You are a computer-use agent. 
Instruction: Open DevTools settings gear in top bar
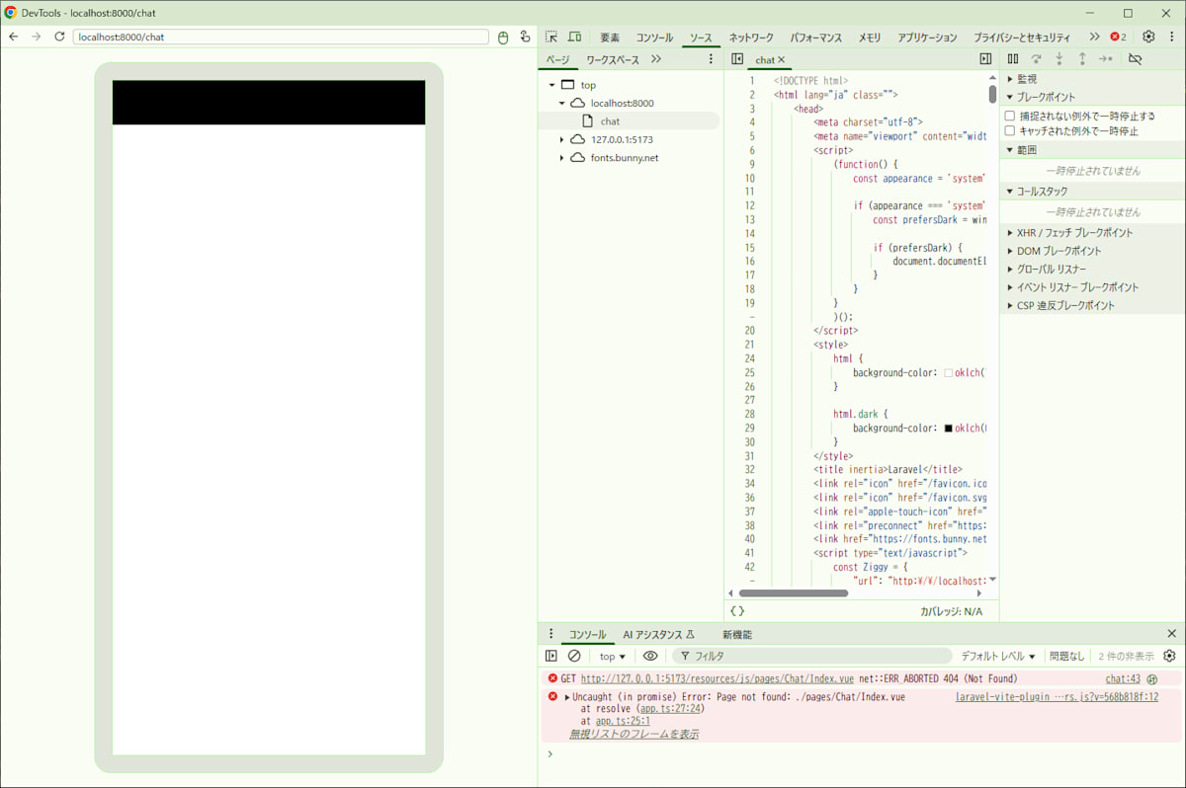point(1148,37)
